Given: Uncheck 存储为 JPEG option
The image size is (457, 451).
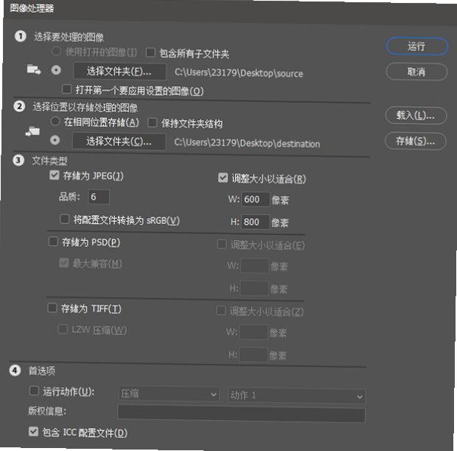Looking at the screenshot, I should [x=55, y=175].
